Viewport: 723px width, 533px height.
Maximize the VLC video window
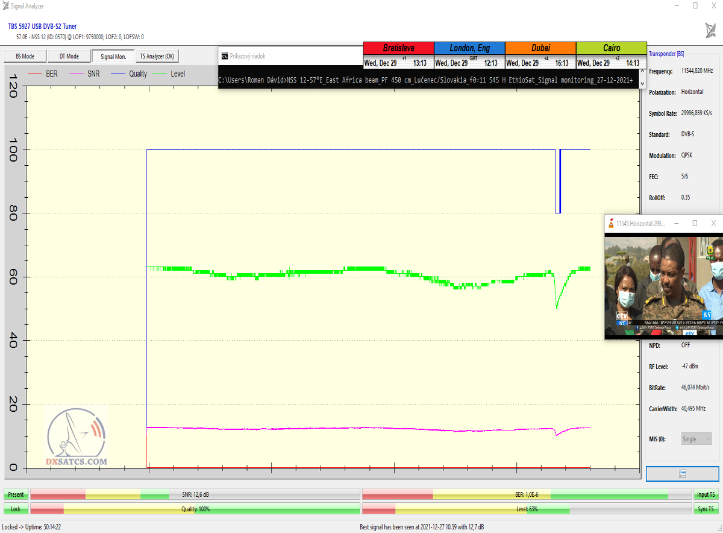pos(695,223)
